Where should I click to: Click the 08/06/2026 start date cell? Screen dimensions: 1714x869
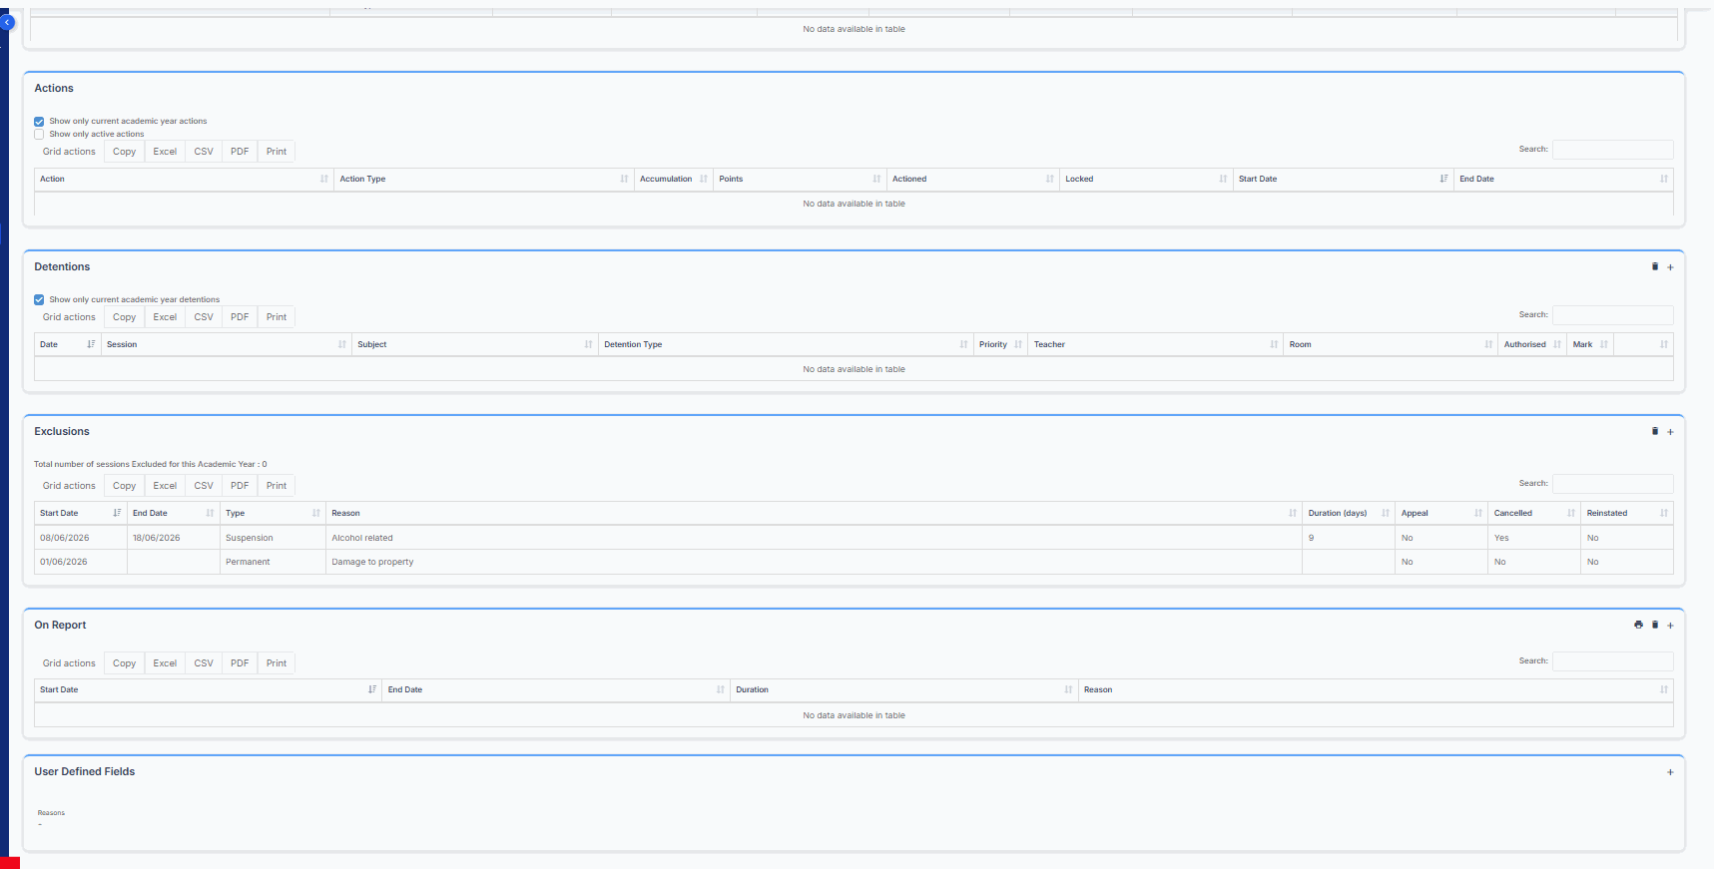(x=81, y=538)
